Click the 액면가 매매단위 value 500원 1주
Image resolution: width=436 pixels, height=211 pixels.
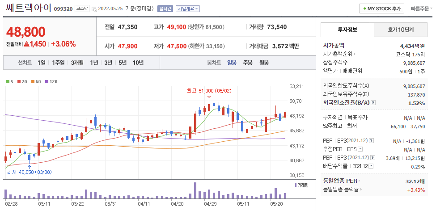[412, 71]
